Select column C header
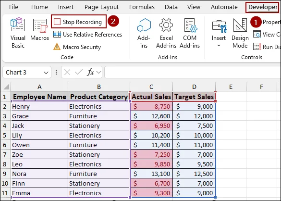The image size is (281, 201). [151, 87]
